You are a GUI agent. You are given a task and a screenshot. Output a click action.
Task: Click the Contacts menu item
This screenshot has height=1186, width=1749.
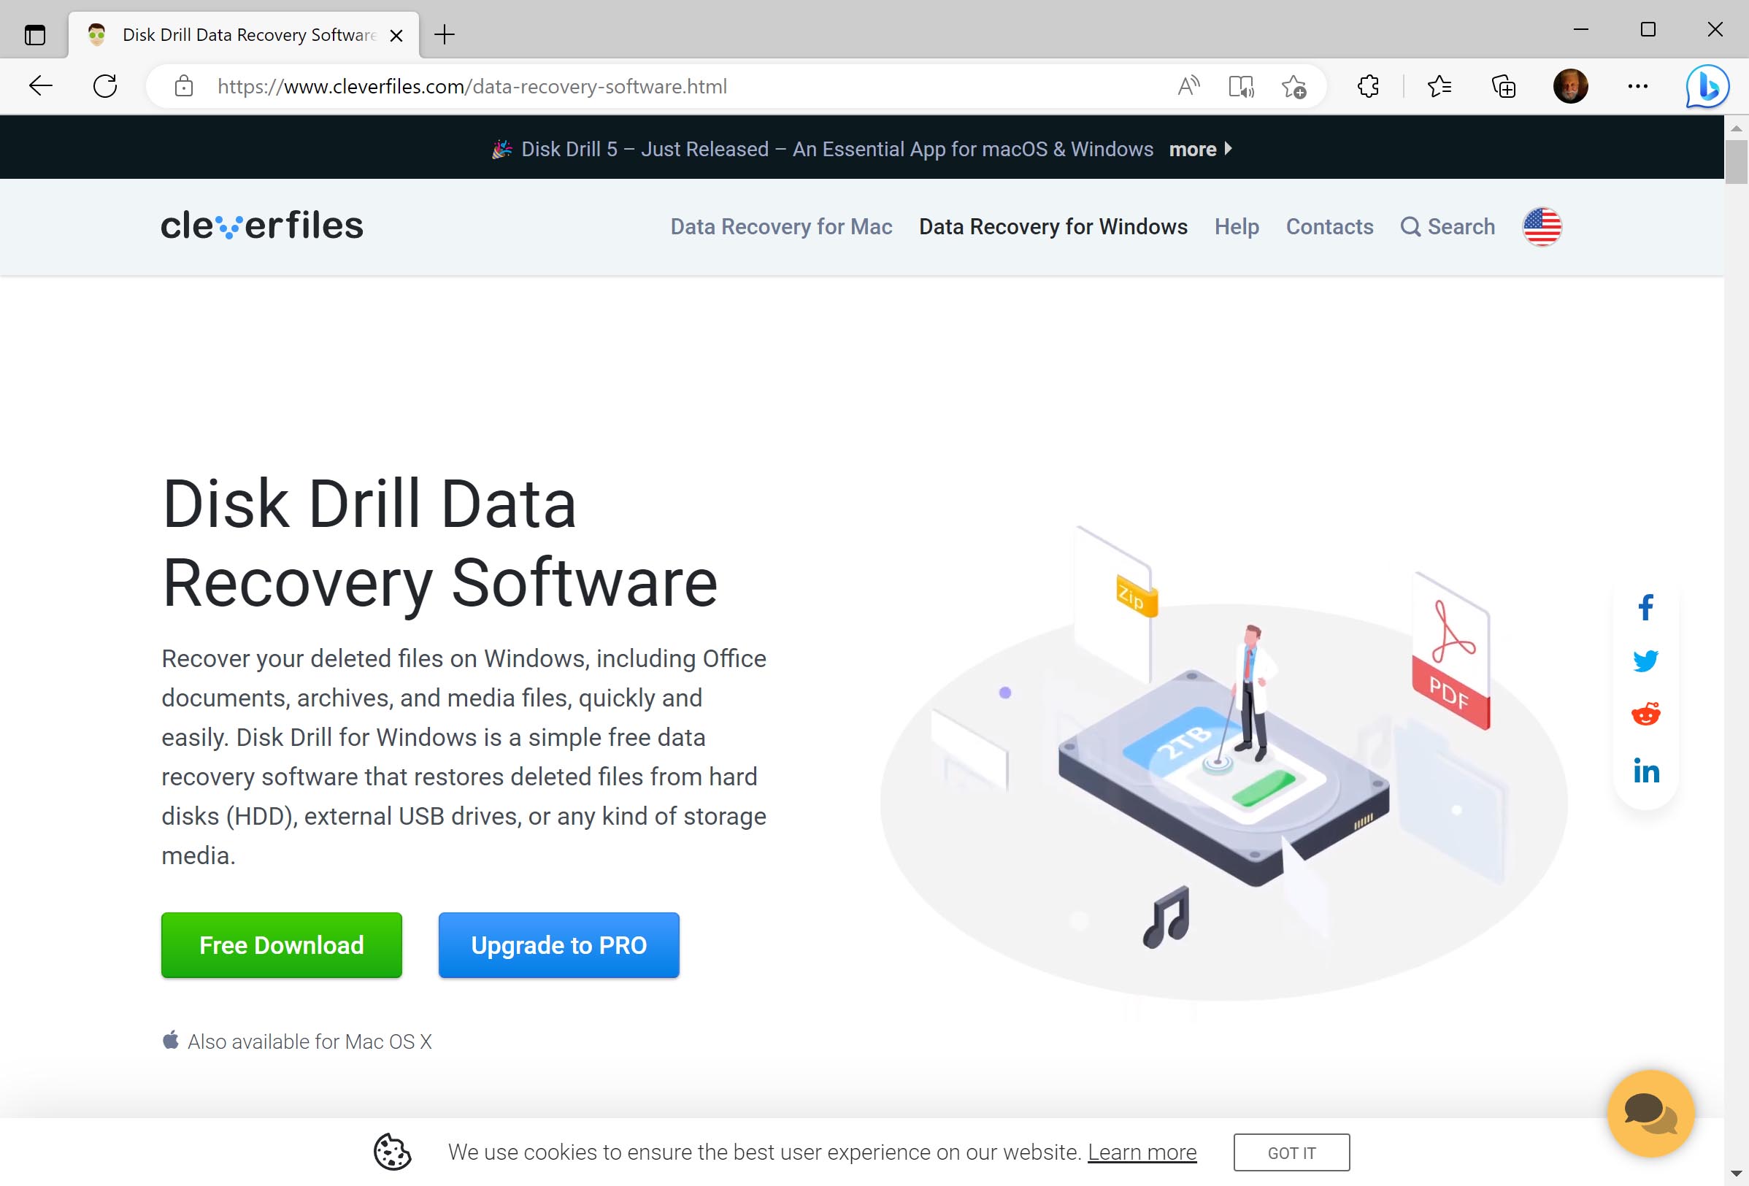(x=1329, y=226)
